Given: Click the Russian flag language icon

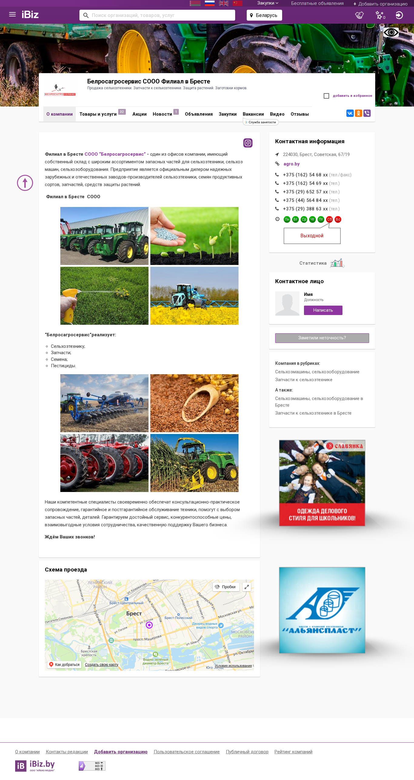Looking at the screenshot, I should coord(210,3).
